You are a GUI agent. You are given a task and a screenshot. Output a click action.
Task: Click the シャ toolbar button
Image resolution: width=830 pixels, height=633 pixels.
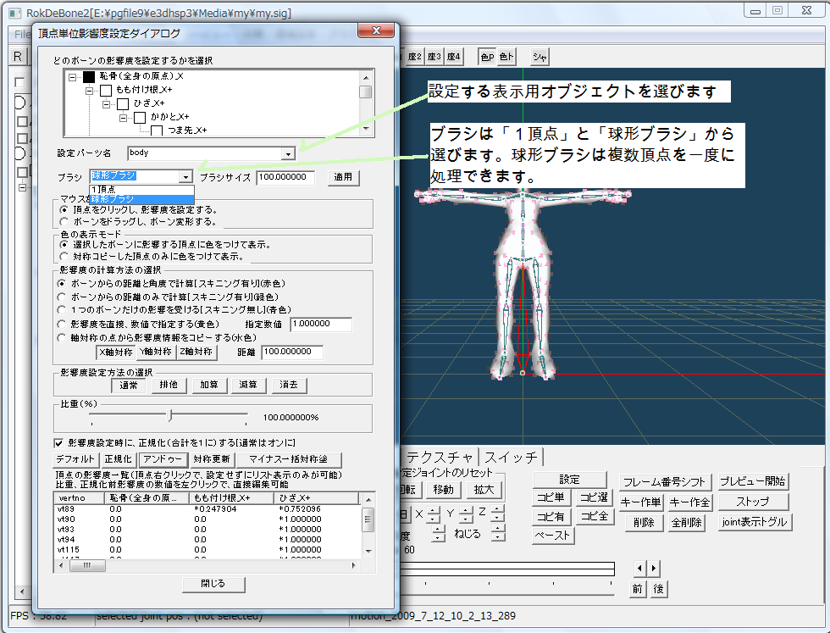pyautogui.click(x=539, y=57)
